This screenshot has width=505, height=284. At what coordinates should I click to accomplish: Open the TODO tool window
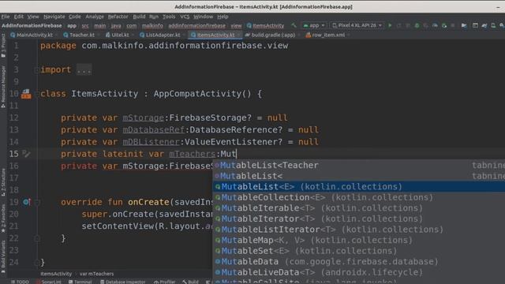[20, 282]
